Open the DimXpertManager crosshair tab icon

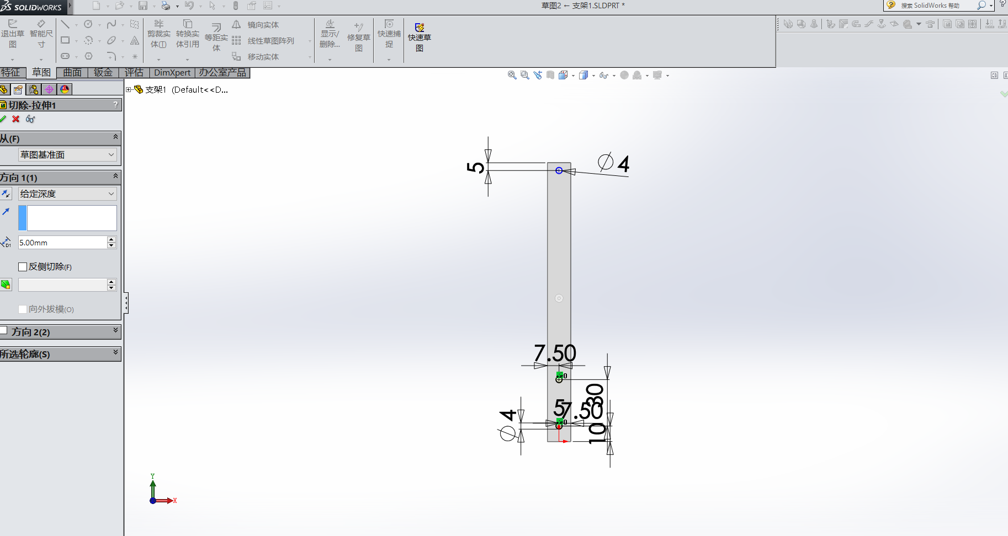click(49, 89)
